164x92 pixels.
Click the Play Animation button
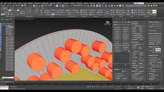(x=130, y=87)
